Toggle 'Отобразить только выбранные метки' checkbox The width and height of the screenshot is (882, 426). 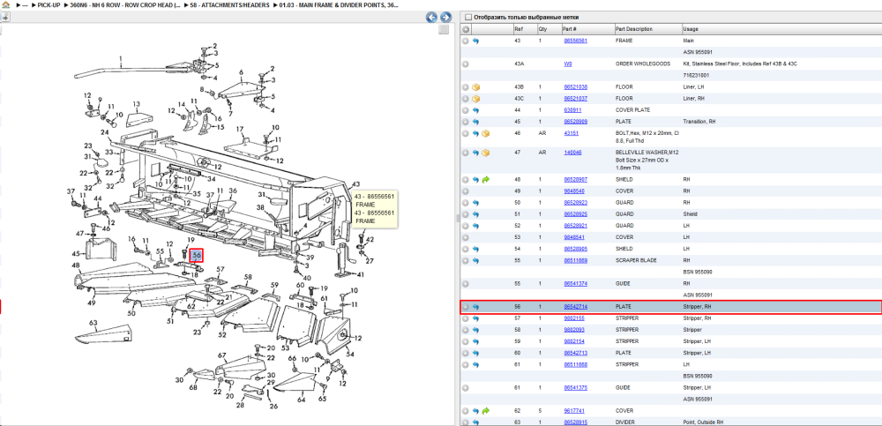[468, 18]
